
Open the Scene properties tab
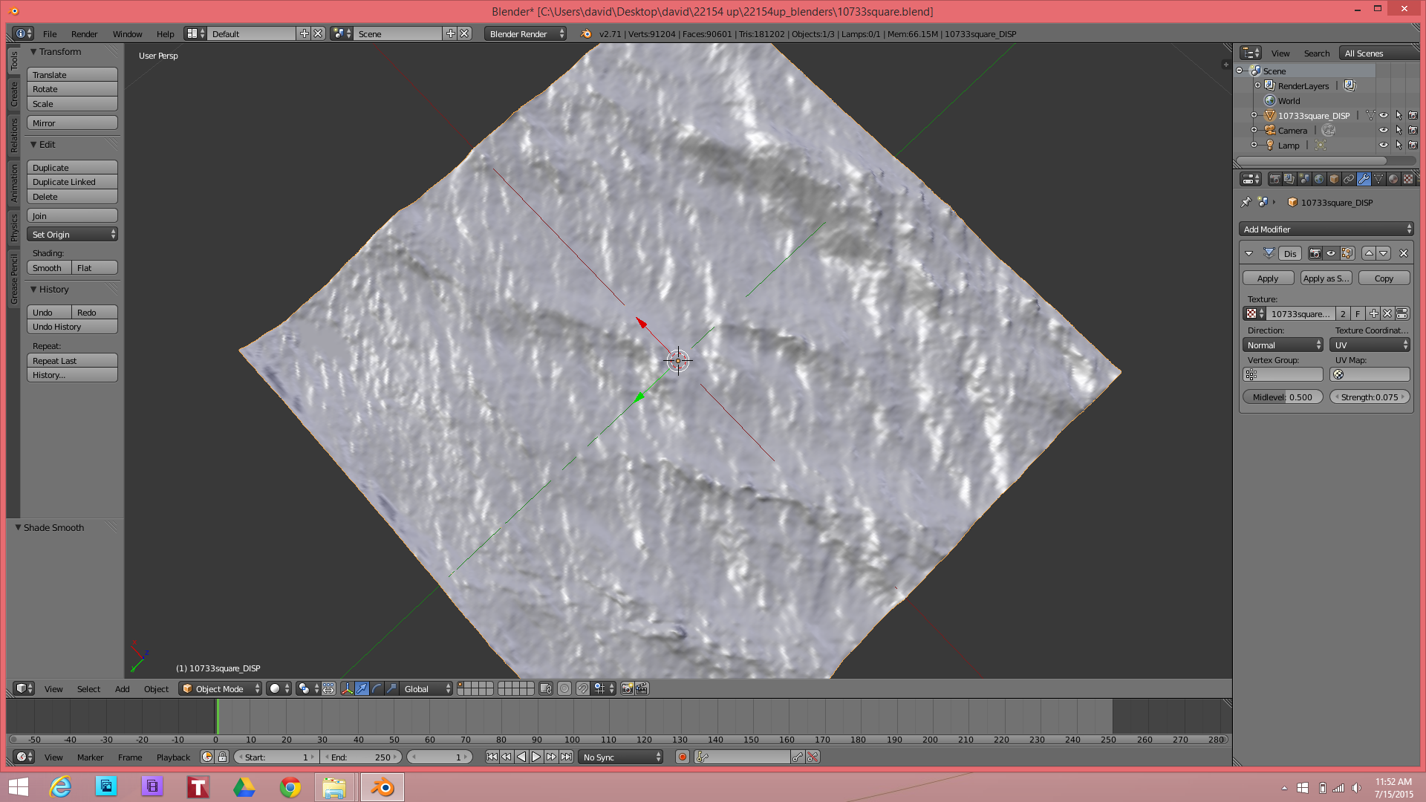[x=1304, y=179]
